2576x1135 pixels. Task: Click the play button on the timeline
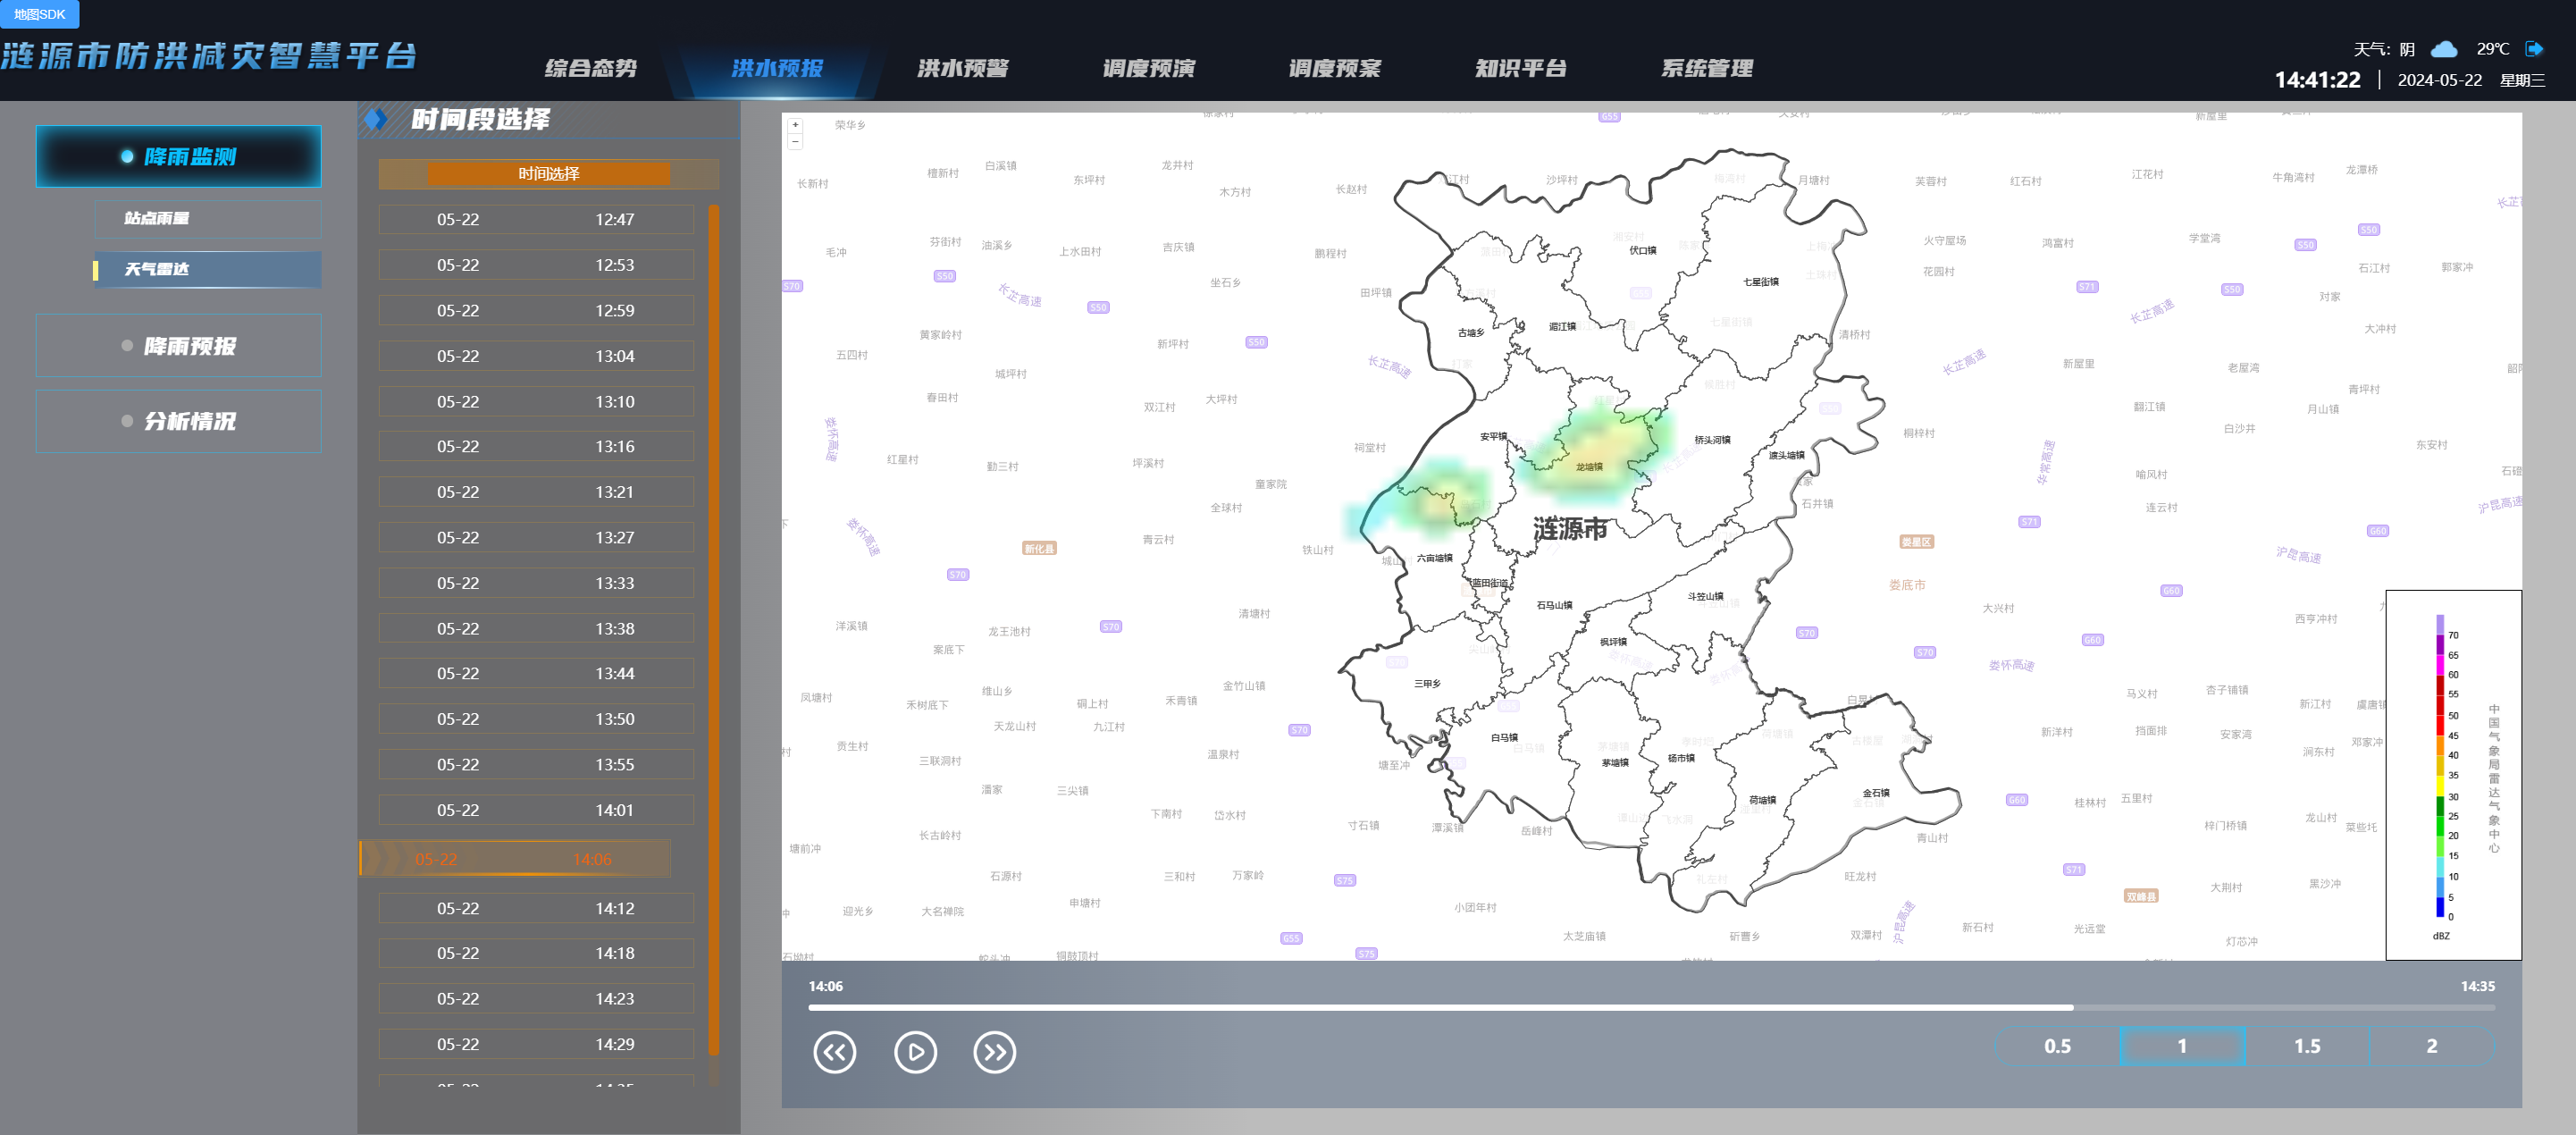[x=915, y=1052]
